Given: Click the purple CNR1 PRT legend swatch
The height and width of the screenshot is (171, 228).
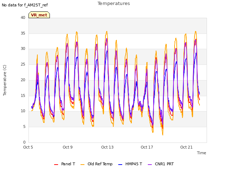Looking at the screenshot, I should tap(150, 165).
